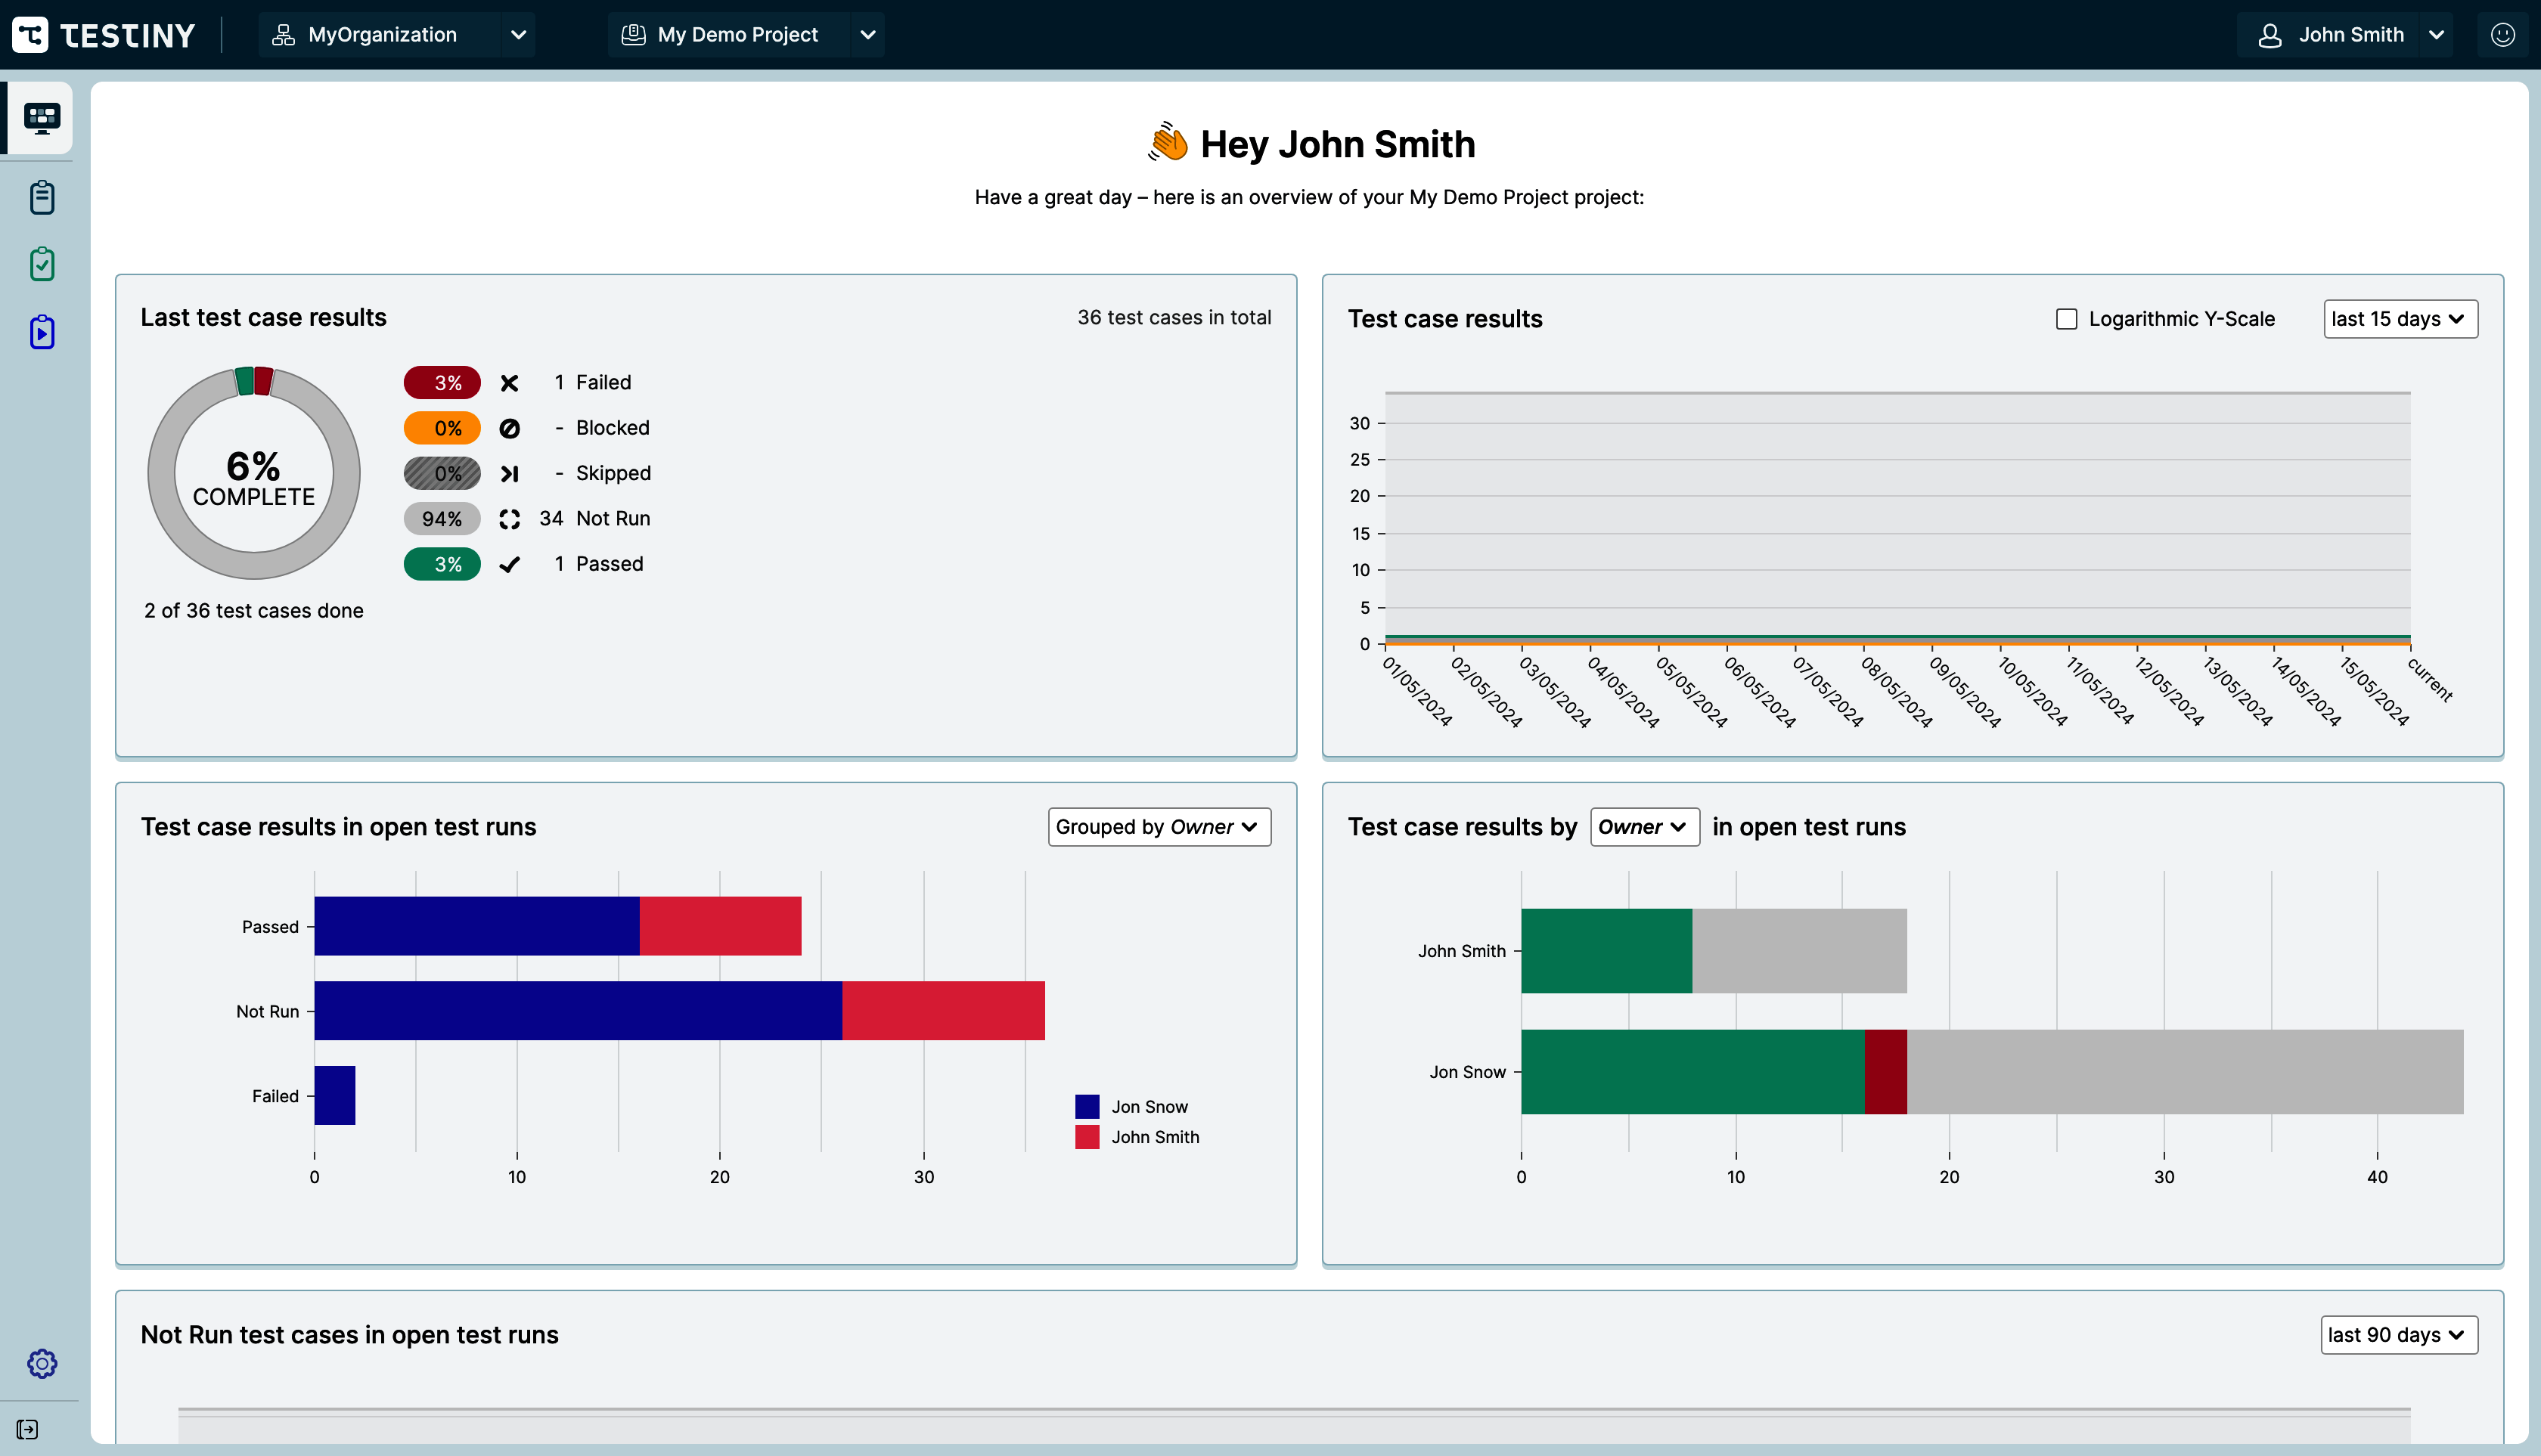
Task: Expand the last 90 days dropdown
Action: tap(2398, 1335)
